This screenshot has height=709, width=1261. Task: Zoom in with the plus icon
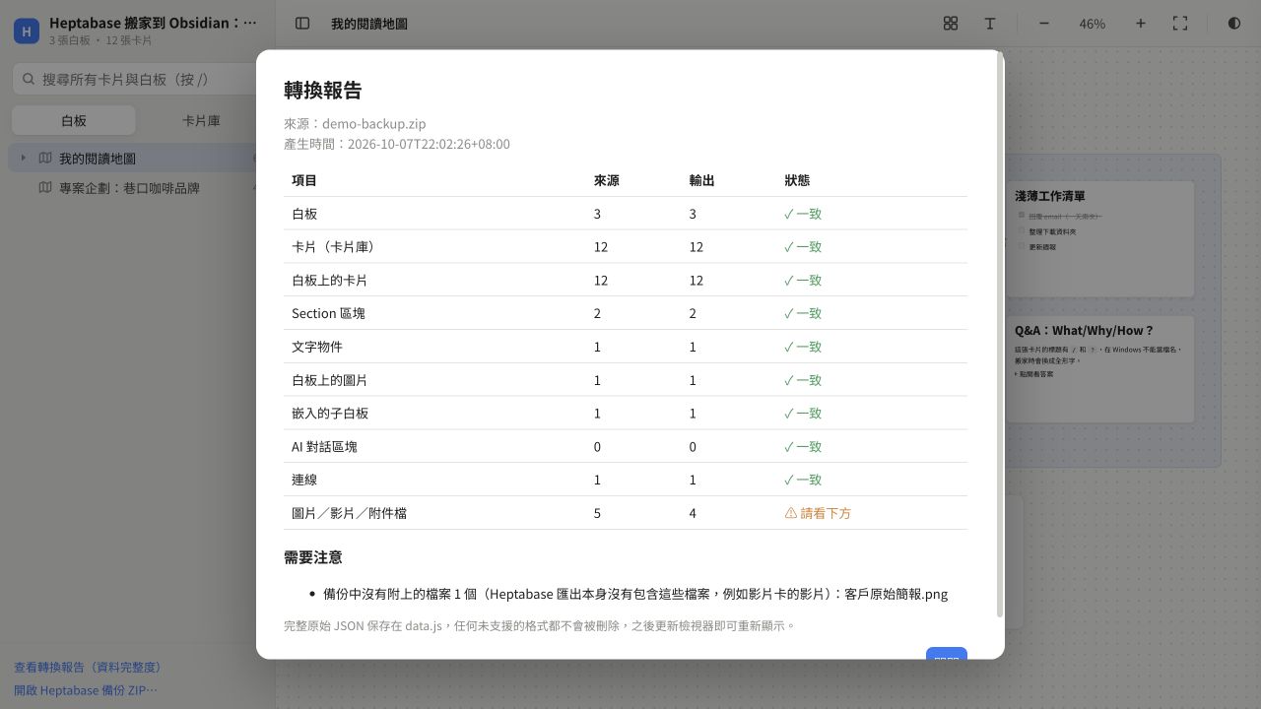coord(1141,24)
